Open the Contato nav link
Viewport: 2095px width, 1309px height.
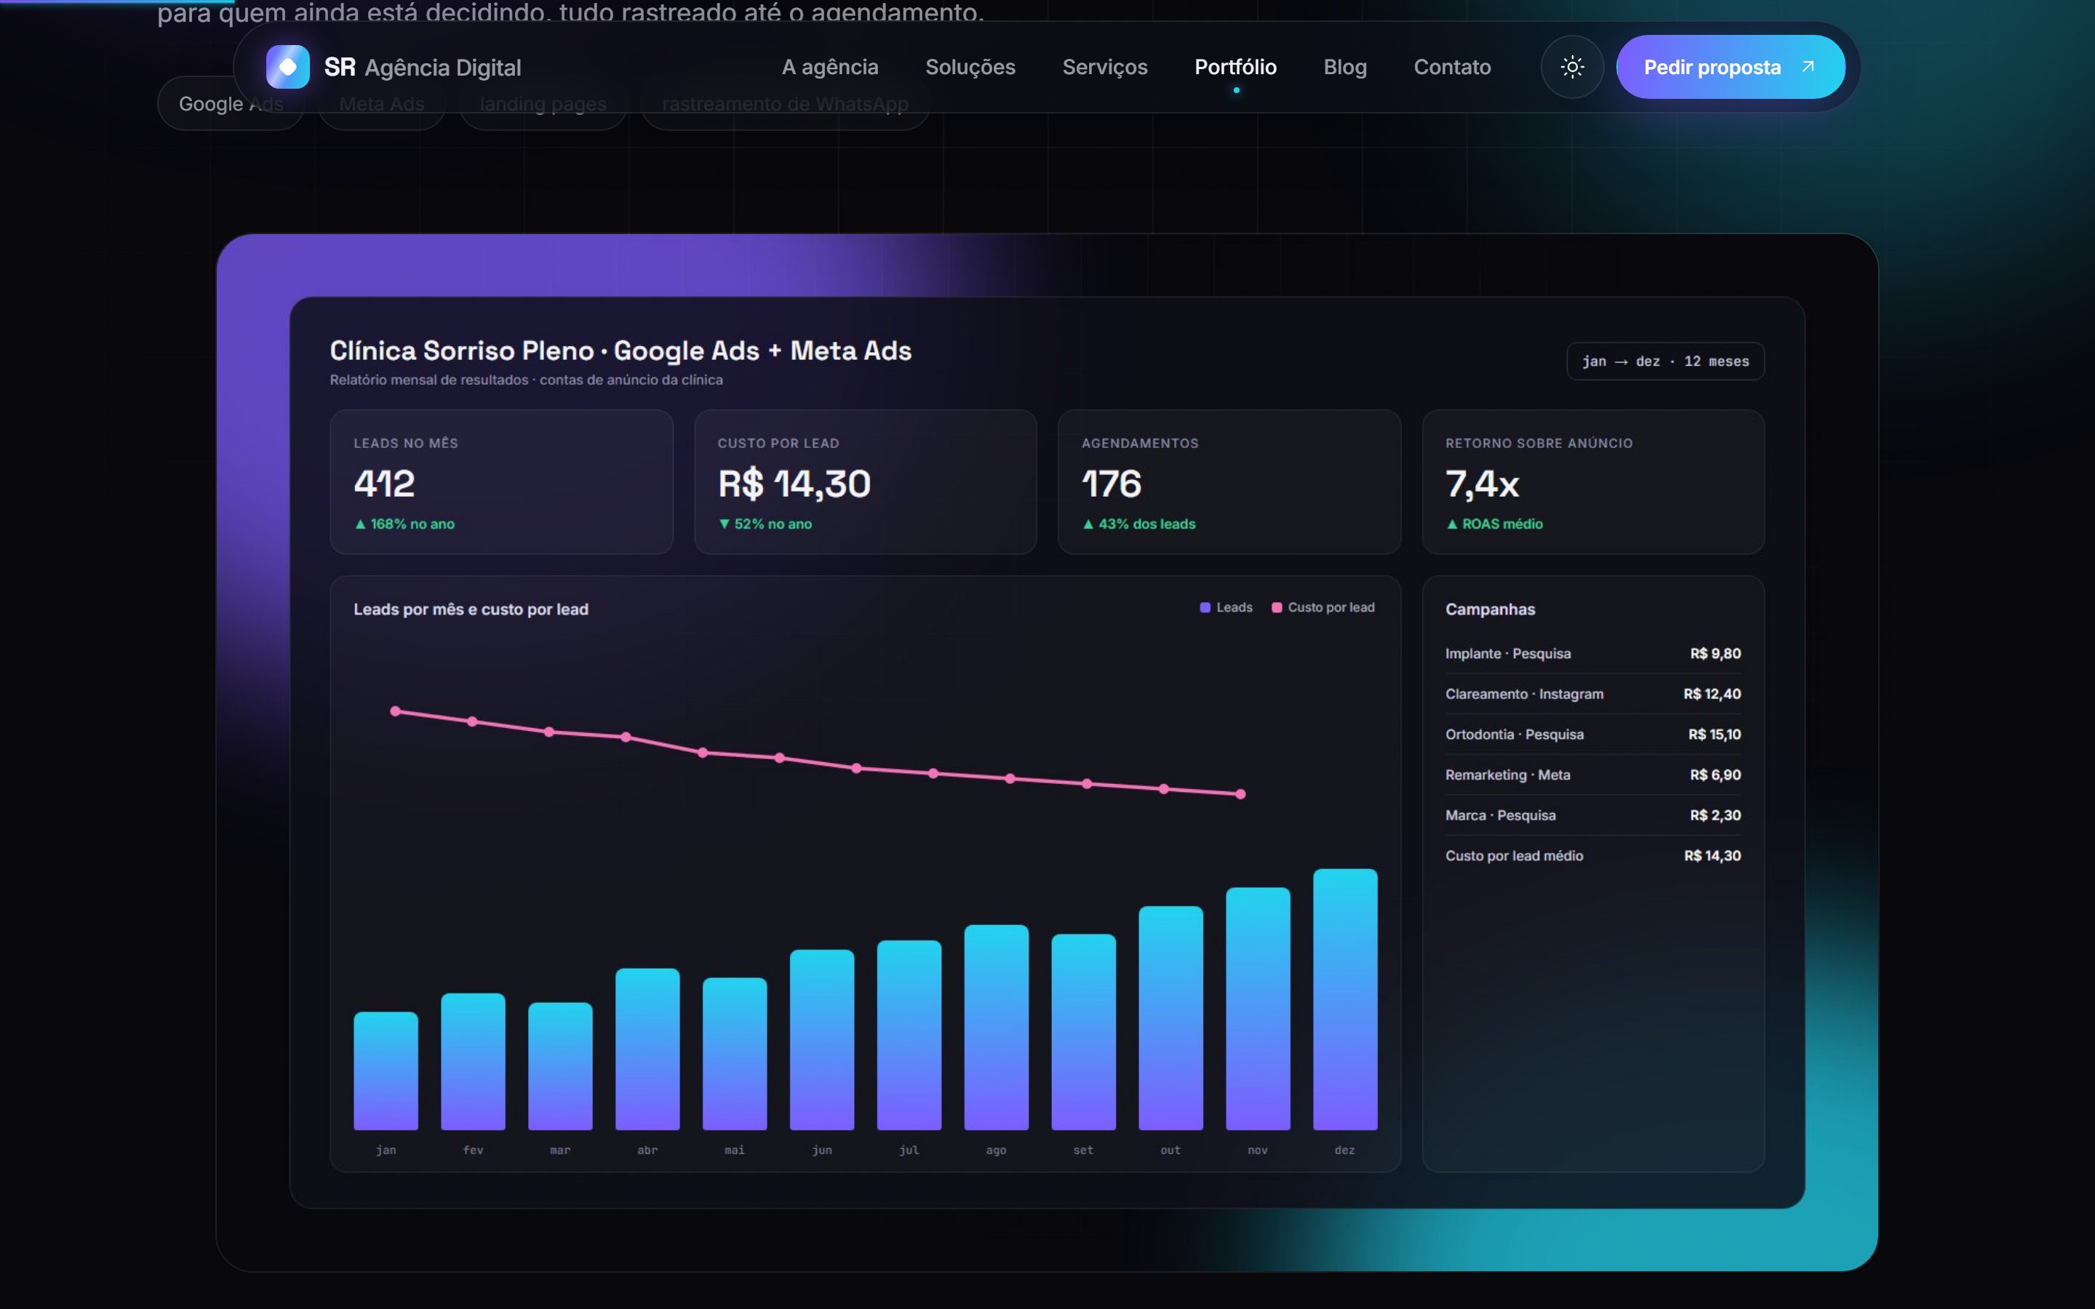pos(1452,67)
